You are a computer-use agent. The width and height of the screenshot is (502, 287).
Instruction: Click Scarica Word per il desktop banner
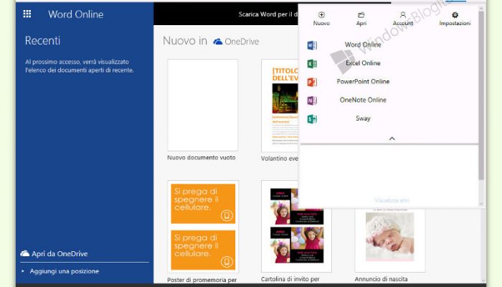(268, 14)
